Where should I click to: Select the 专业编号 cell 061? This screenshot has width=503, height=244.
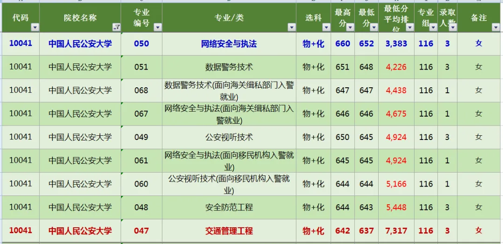coord(142,160)
